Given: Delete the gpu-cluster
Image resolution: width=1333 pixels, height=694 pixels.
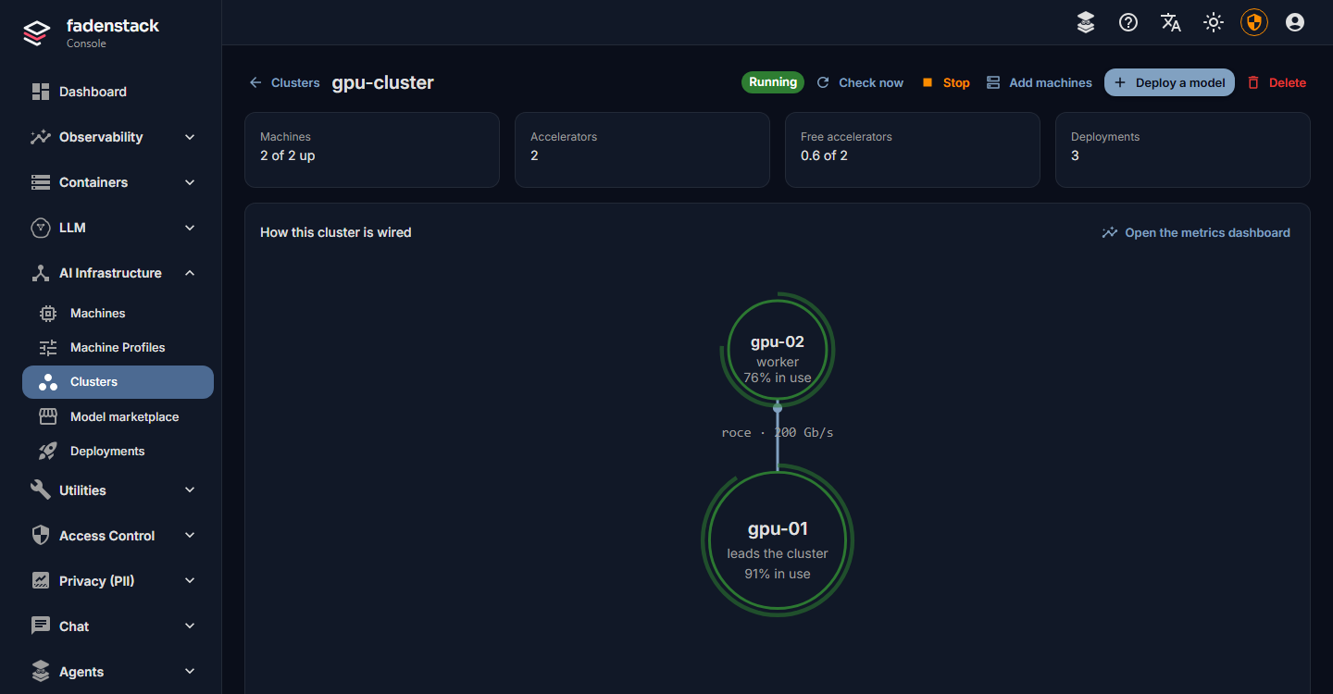Looking at the screenshot, I should click(1277, 82).
